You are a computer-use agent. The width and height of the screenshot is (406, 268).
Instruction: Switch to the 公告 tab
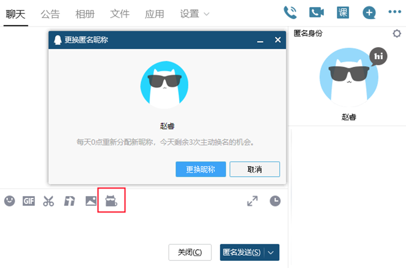coord(50,14)
